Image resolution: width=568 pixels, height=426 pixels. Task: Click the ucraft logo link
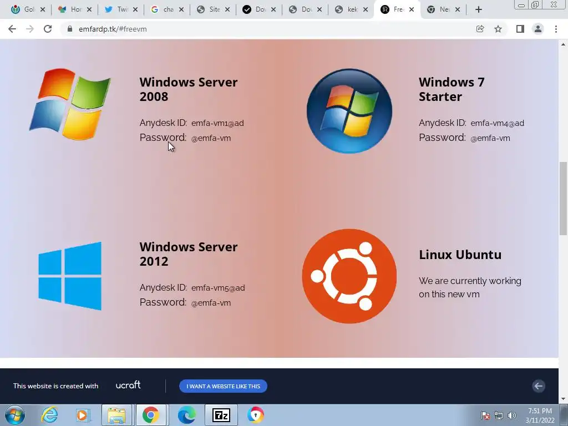128,385
